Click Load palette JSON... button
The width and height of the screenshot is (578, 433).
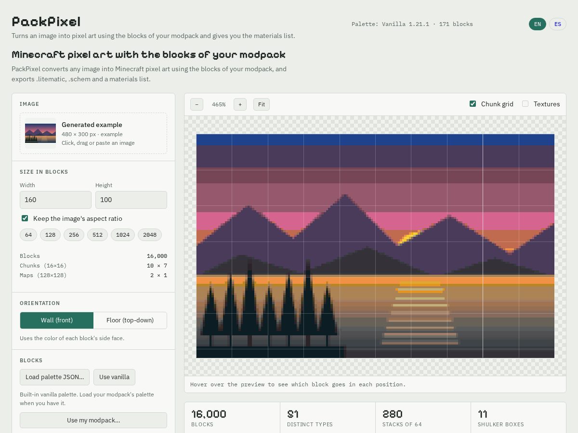point(54,377)
